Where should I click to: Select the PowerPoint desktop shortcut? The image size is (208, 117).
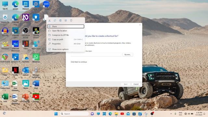pyautogui.click(x=26, y=97)
